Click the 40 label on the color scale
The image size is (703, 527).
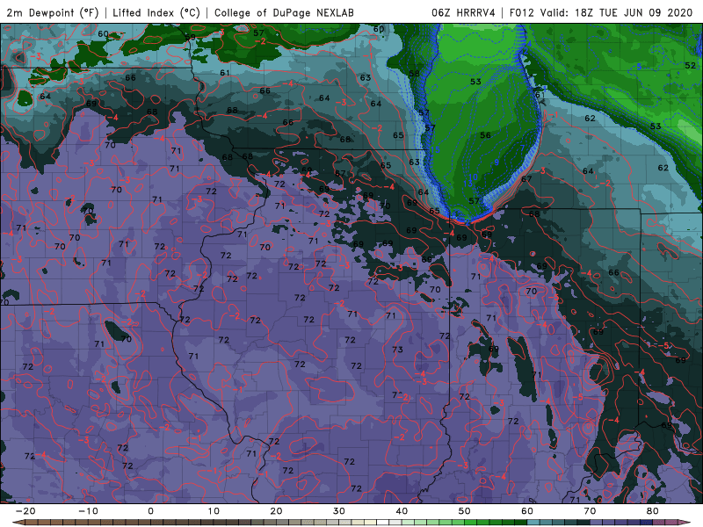402,511
